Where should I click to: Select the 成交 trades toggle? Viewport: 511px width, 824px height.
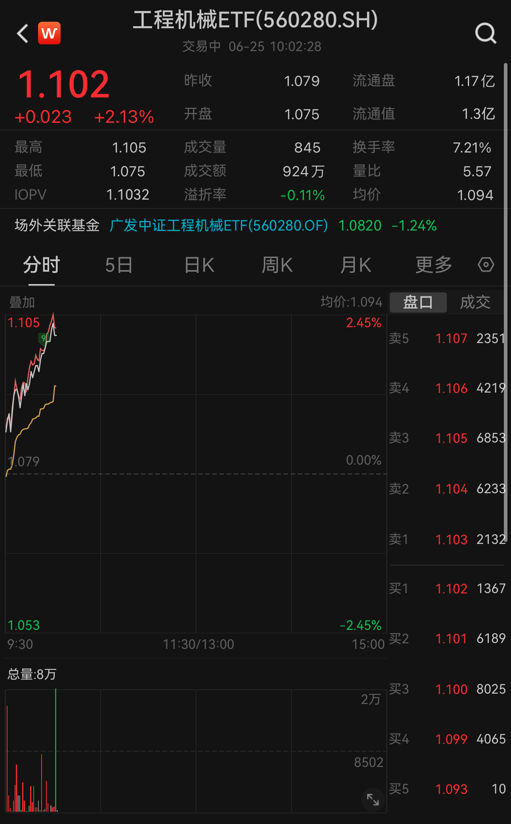click(x=475, y=302)
